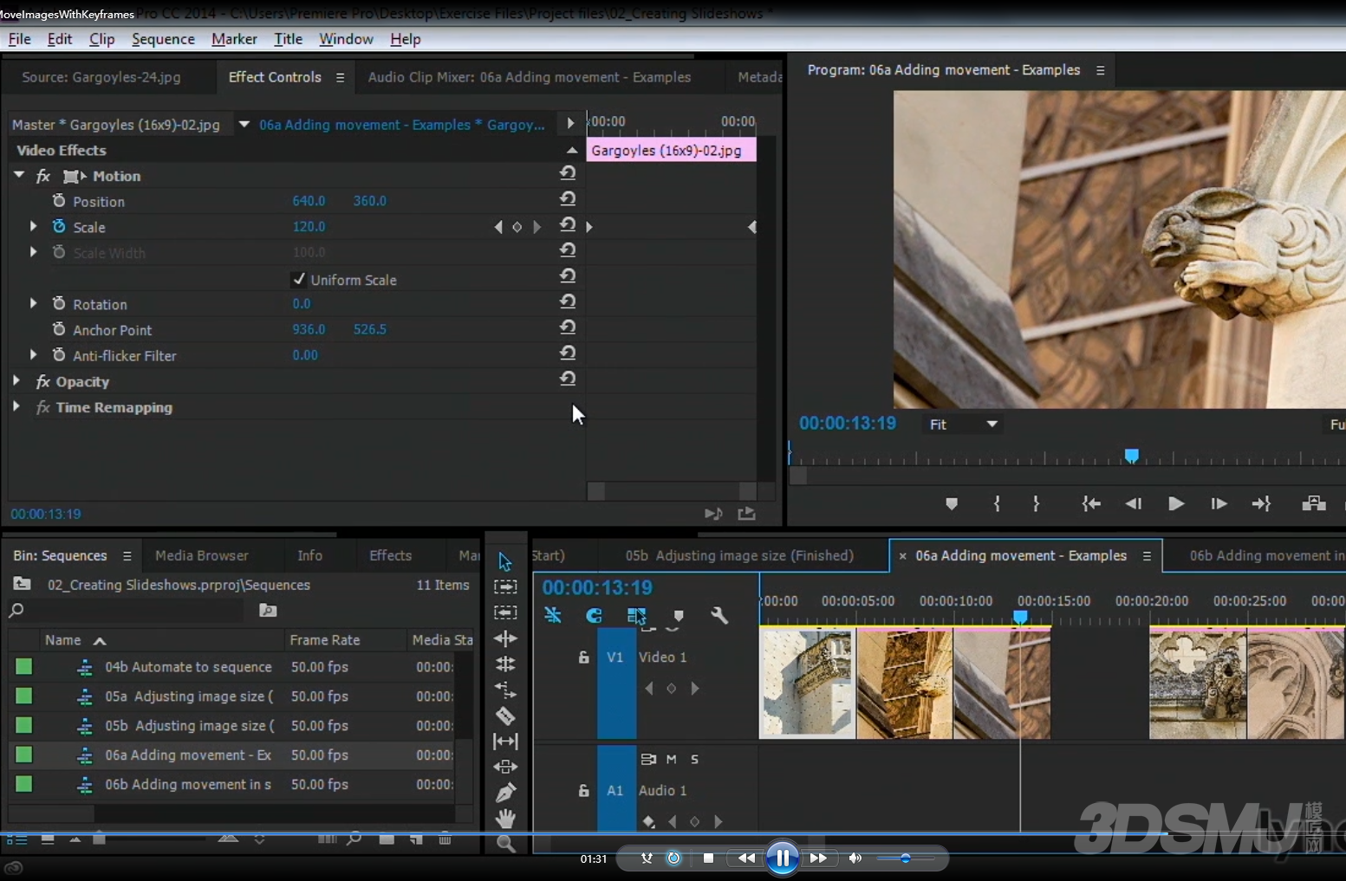Screen dimensions: 1346x881
Task: Step Back one frame
Action: [1133, 503]
